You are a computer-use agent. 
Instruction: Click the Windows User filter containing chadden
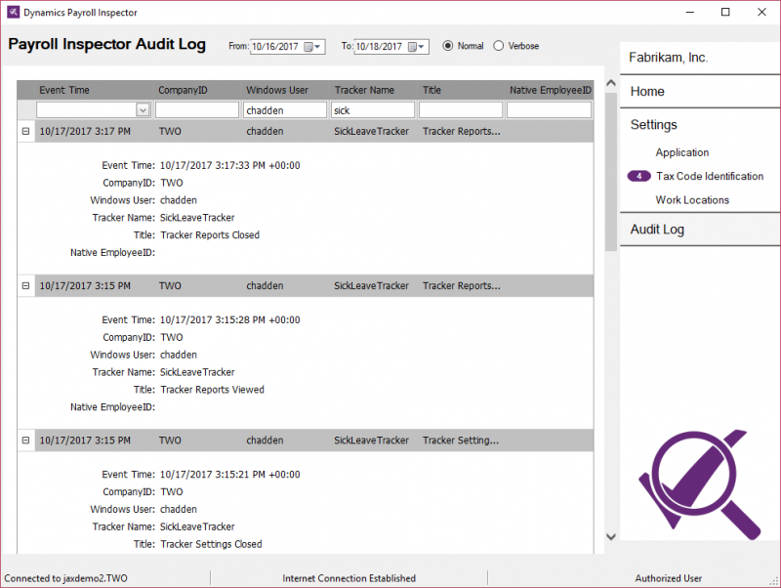pos(285,109)
